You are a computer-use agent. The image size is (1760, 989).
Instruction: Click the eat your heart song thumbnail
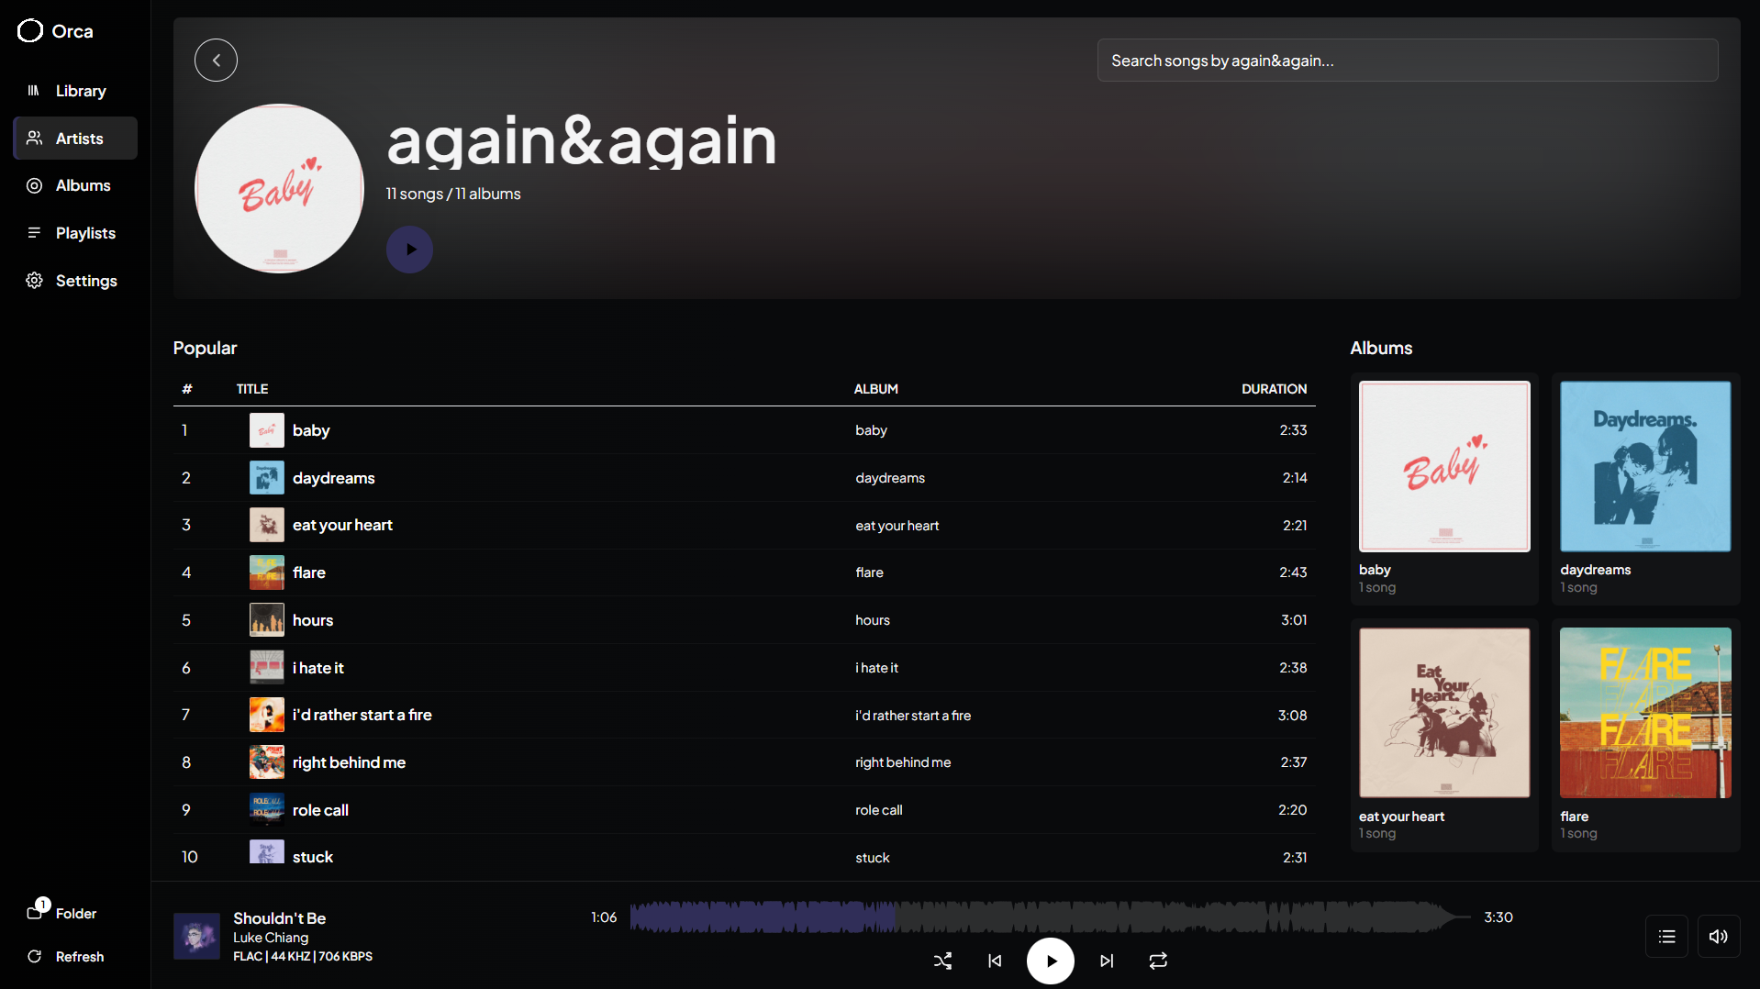point(267,525)
